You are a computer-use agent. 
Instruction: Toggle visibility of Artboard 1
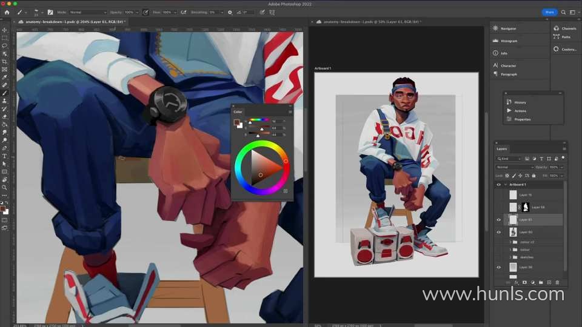[498, 185]
